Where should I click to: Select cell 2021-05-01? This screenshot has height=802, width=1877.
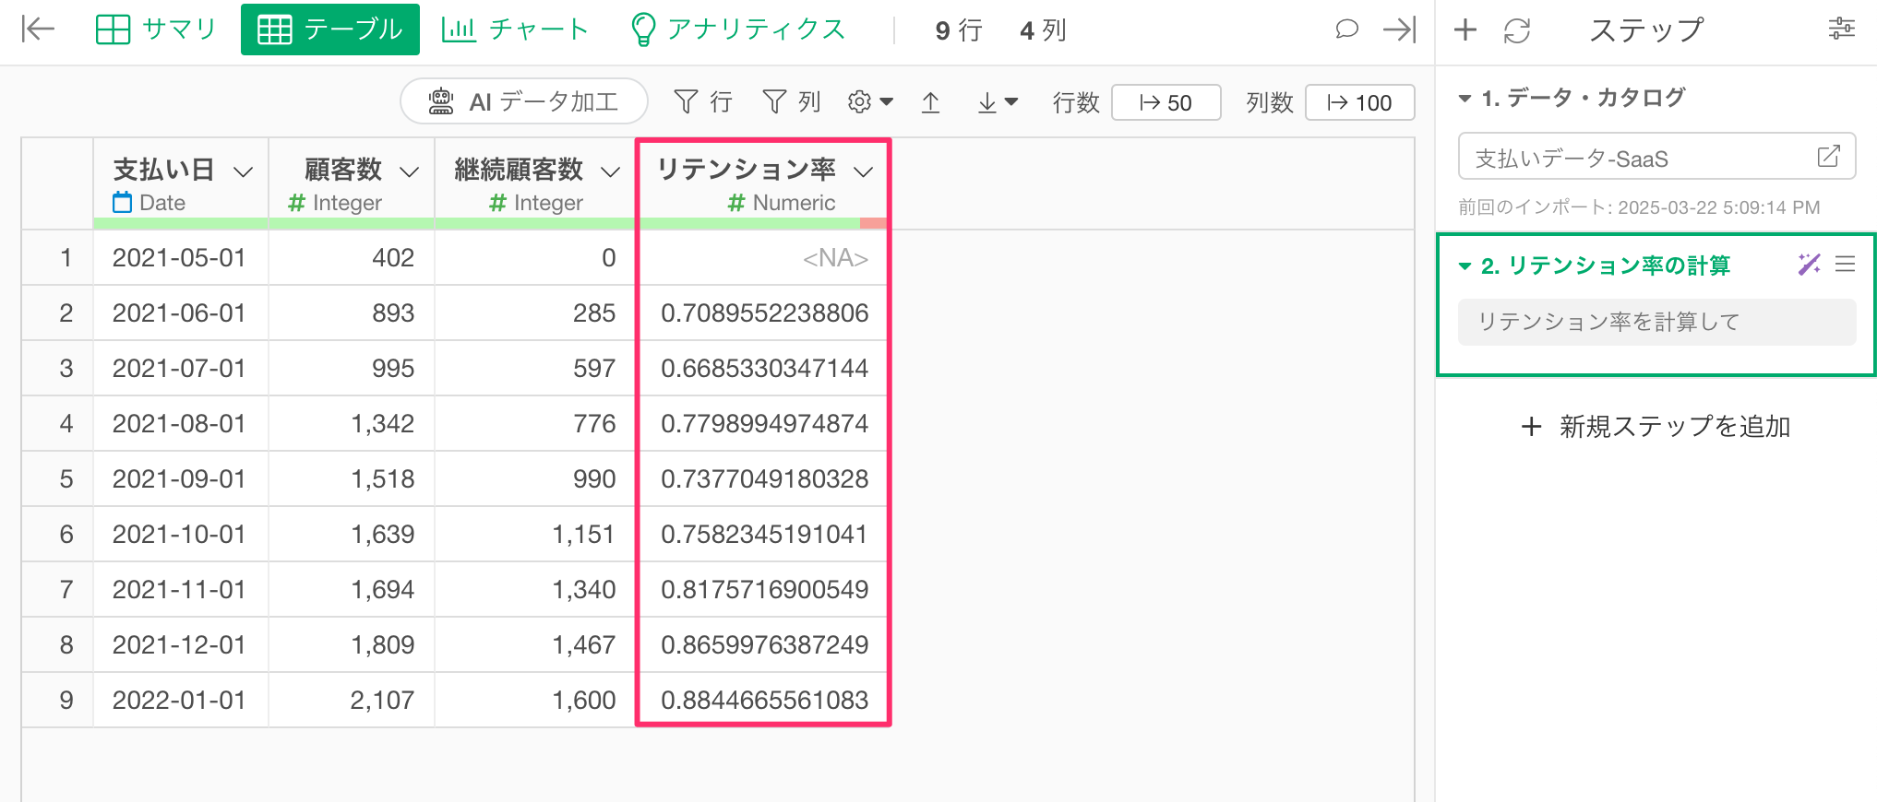pyautogui.click(x=181, y=258)
